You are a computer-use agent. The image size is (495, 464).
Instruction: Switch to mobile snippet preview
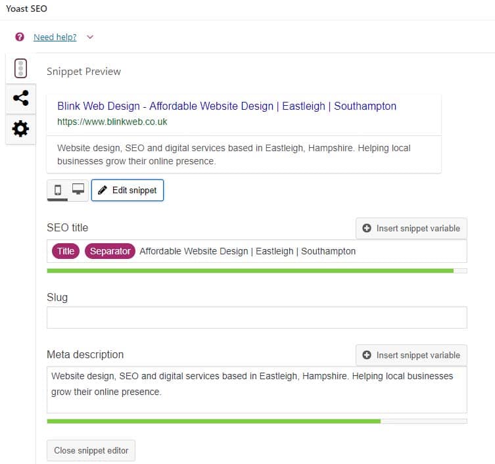pos(58,190)
